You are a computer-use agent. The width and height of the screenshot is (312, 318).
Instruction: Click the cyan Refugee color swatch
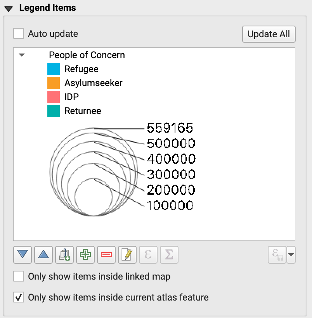pyautogui.click(x=53, y=69)
